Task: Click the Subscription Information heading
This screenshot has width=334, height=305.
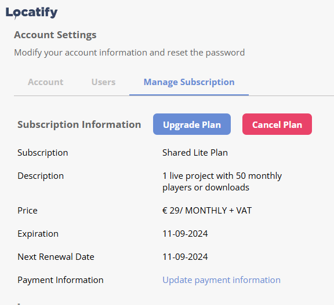Action: 79,124
